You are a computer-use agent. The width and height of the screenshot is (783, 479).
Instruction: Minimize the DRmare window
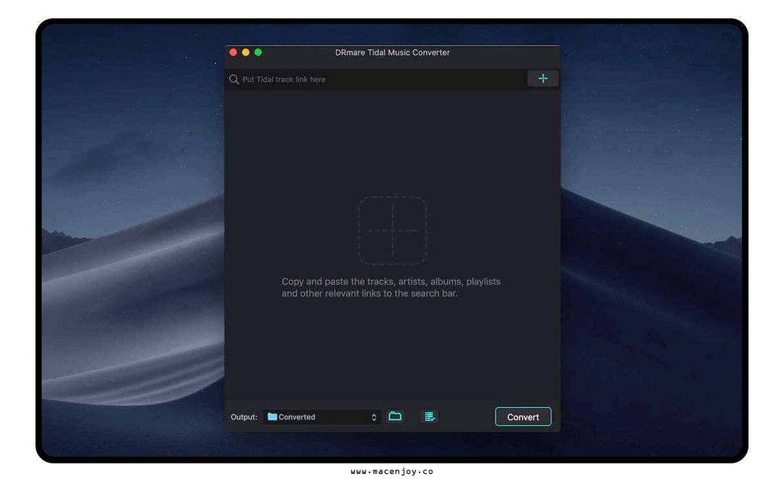tap(246, 52)
